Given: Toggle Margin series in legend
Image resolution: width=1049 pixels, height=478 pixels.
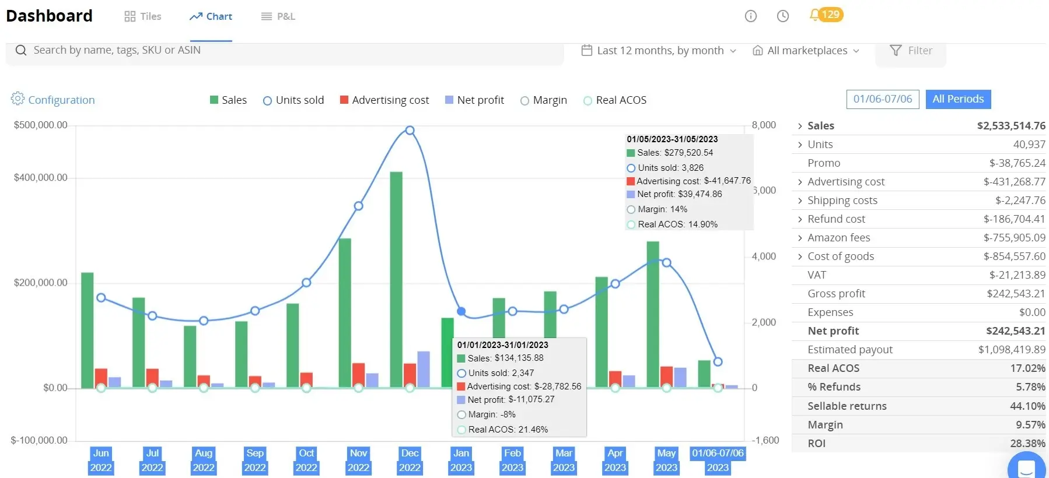Looking at the screenshot, I should tap(544, 100).
